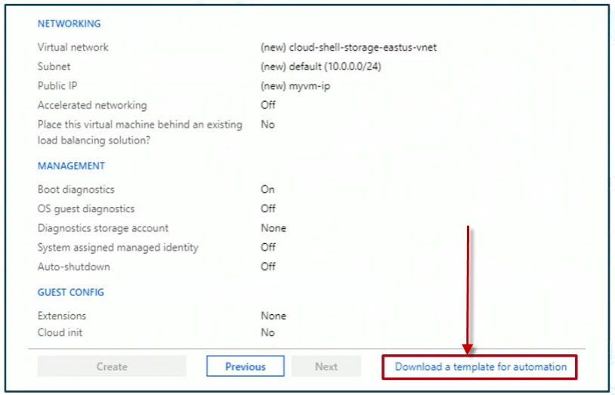Click the Auto-shutdown Off value

coord(268,267)
